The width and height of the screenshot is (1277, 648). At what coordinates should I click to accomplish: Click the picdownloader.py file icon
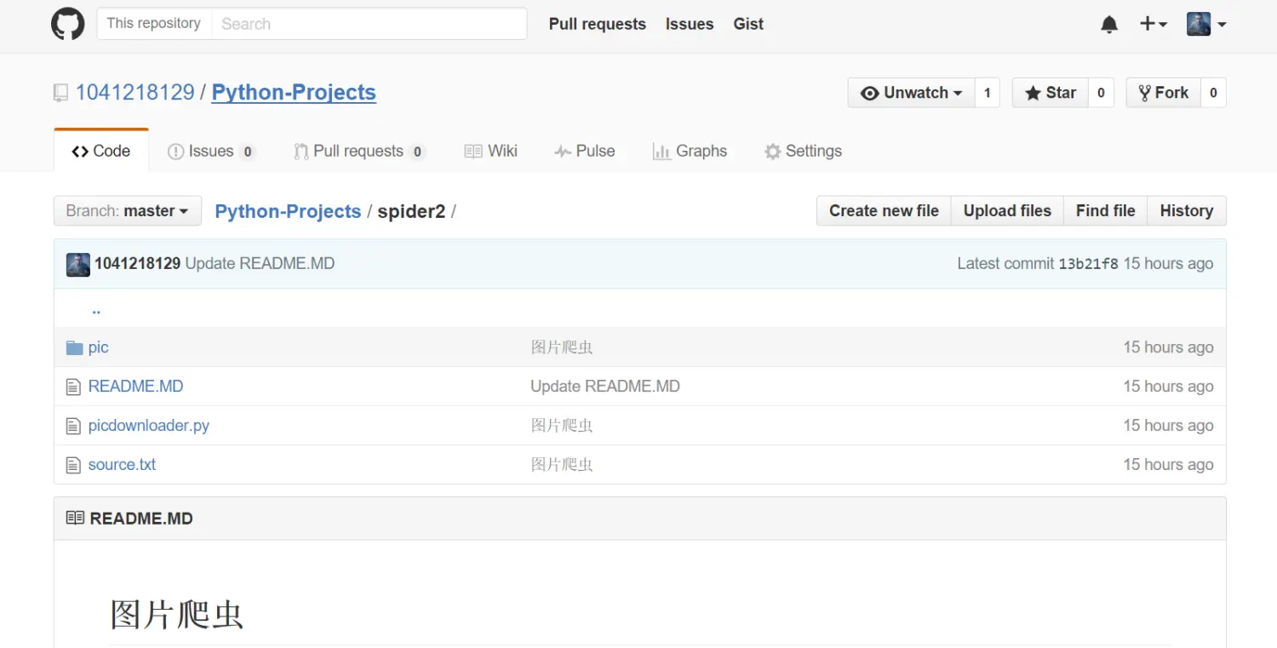click(74, 426)
